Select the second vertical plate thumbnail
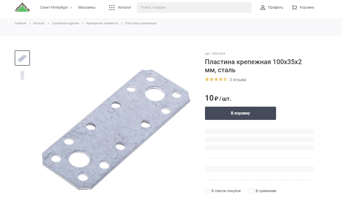 pyautogui.click(x=22, y=75)
